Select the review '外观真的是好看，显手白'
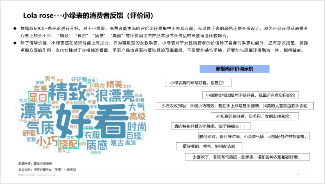This screenshot has height=184, width=325. (x=255, y=117)
